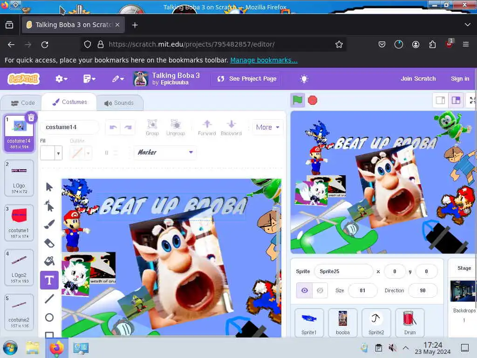The image size is (477, 358).
Task: Click the Group icon
Action: coord(152,127)
